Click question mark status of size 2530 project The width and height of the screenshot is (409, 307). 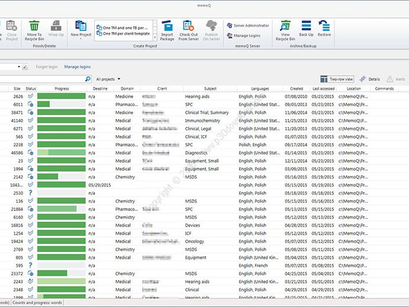point(30,193)
